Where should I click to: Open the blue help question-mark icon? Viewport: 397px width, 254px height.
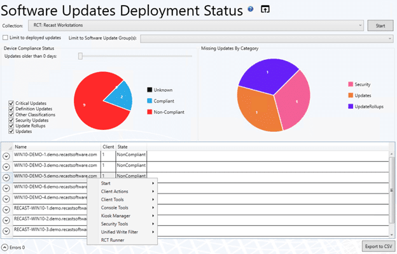point(251,9)
